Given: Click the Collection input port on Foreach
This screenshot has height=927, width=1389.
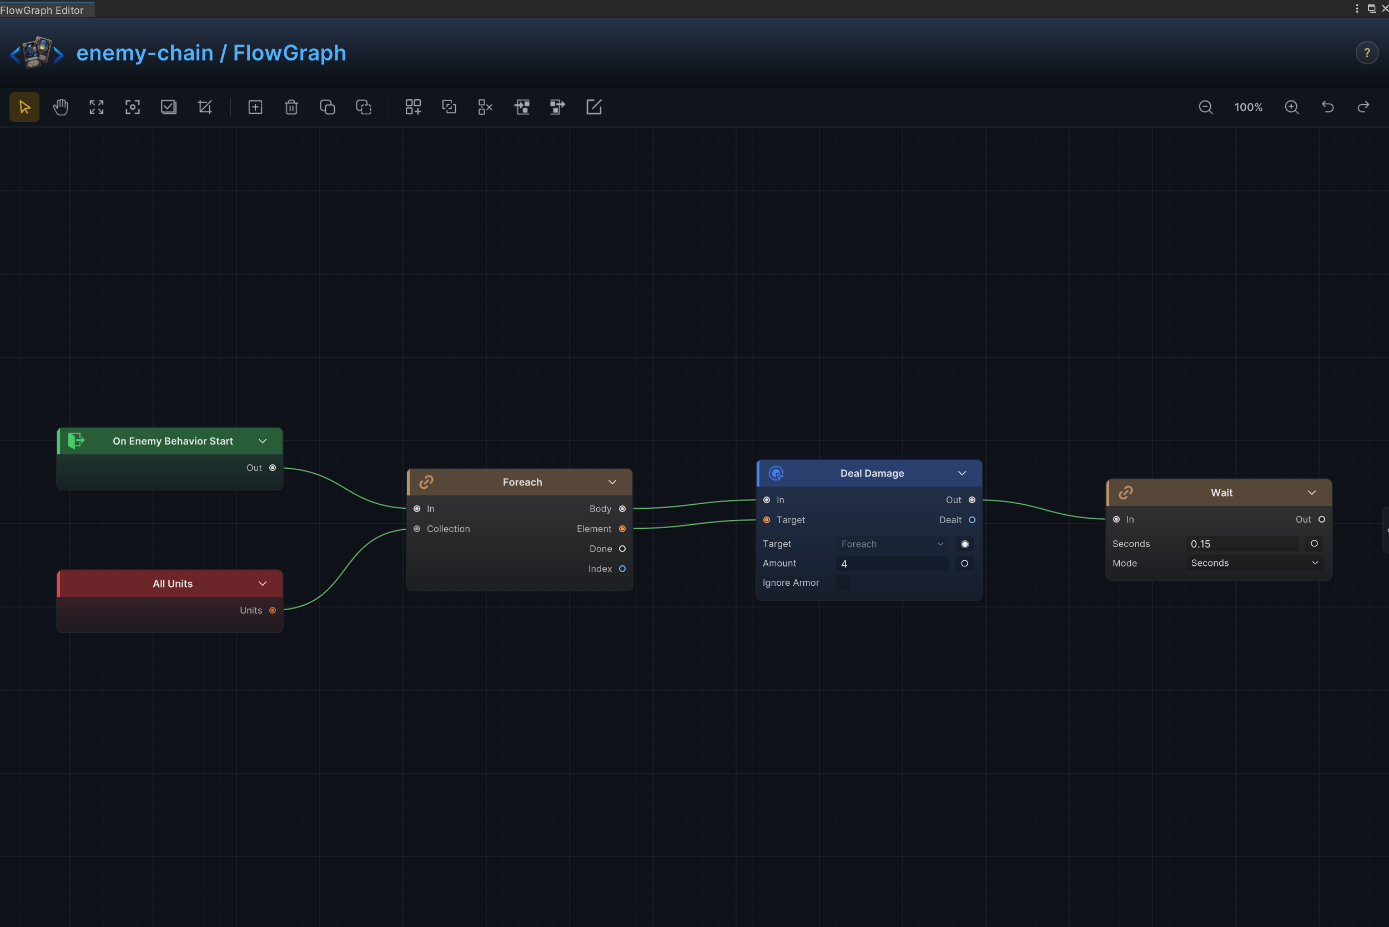Looking at the screenshot, I should coord(417,529).
